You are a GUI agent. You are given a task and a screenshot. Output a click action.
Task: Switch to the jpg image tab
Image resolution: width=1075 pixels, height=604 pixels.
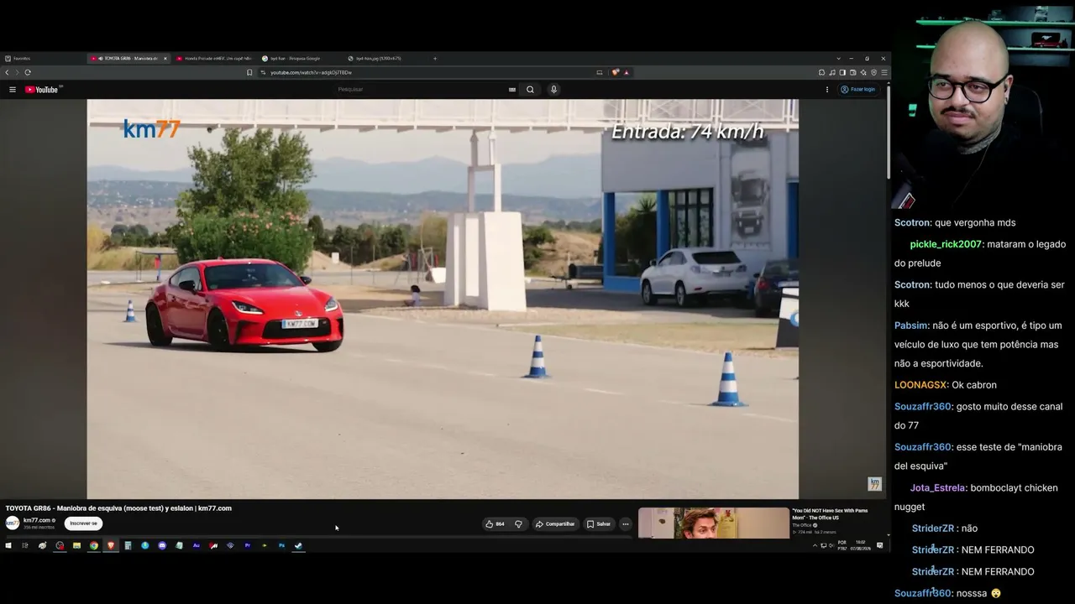(x=385, y=59)
